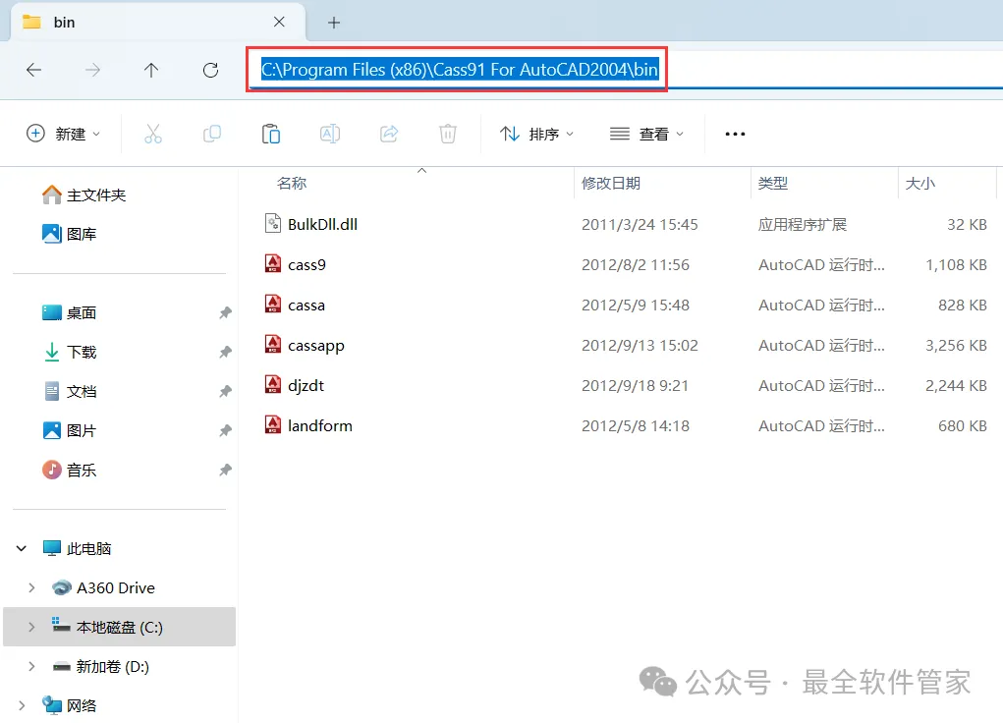Select 此电脑 (This PC) in sidebar
1003x723 pixels.
tap(77, 548)
